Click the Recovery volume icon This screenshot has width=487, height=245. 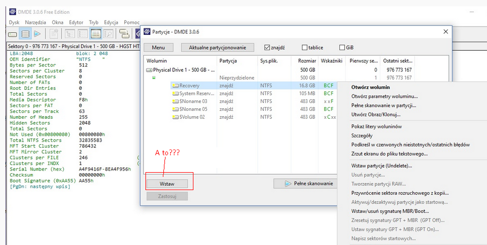176,86
